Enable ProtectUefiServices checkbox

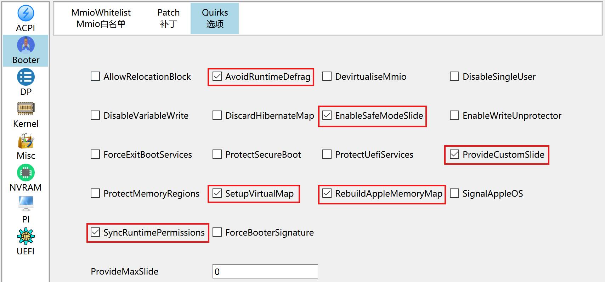tap(327, 154)
